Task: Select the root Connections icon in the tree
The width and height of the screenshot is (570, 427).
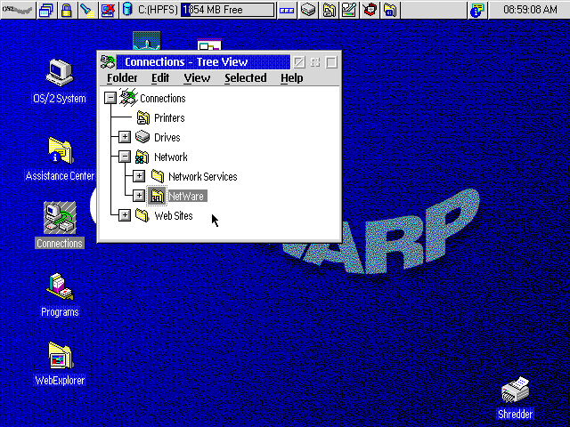Action: tap(128, 97)
